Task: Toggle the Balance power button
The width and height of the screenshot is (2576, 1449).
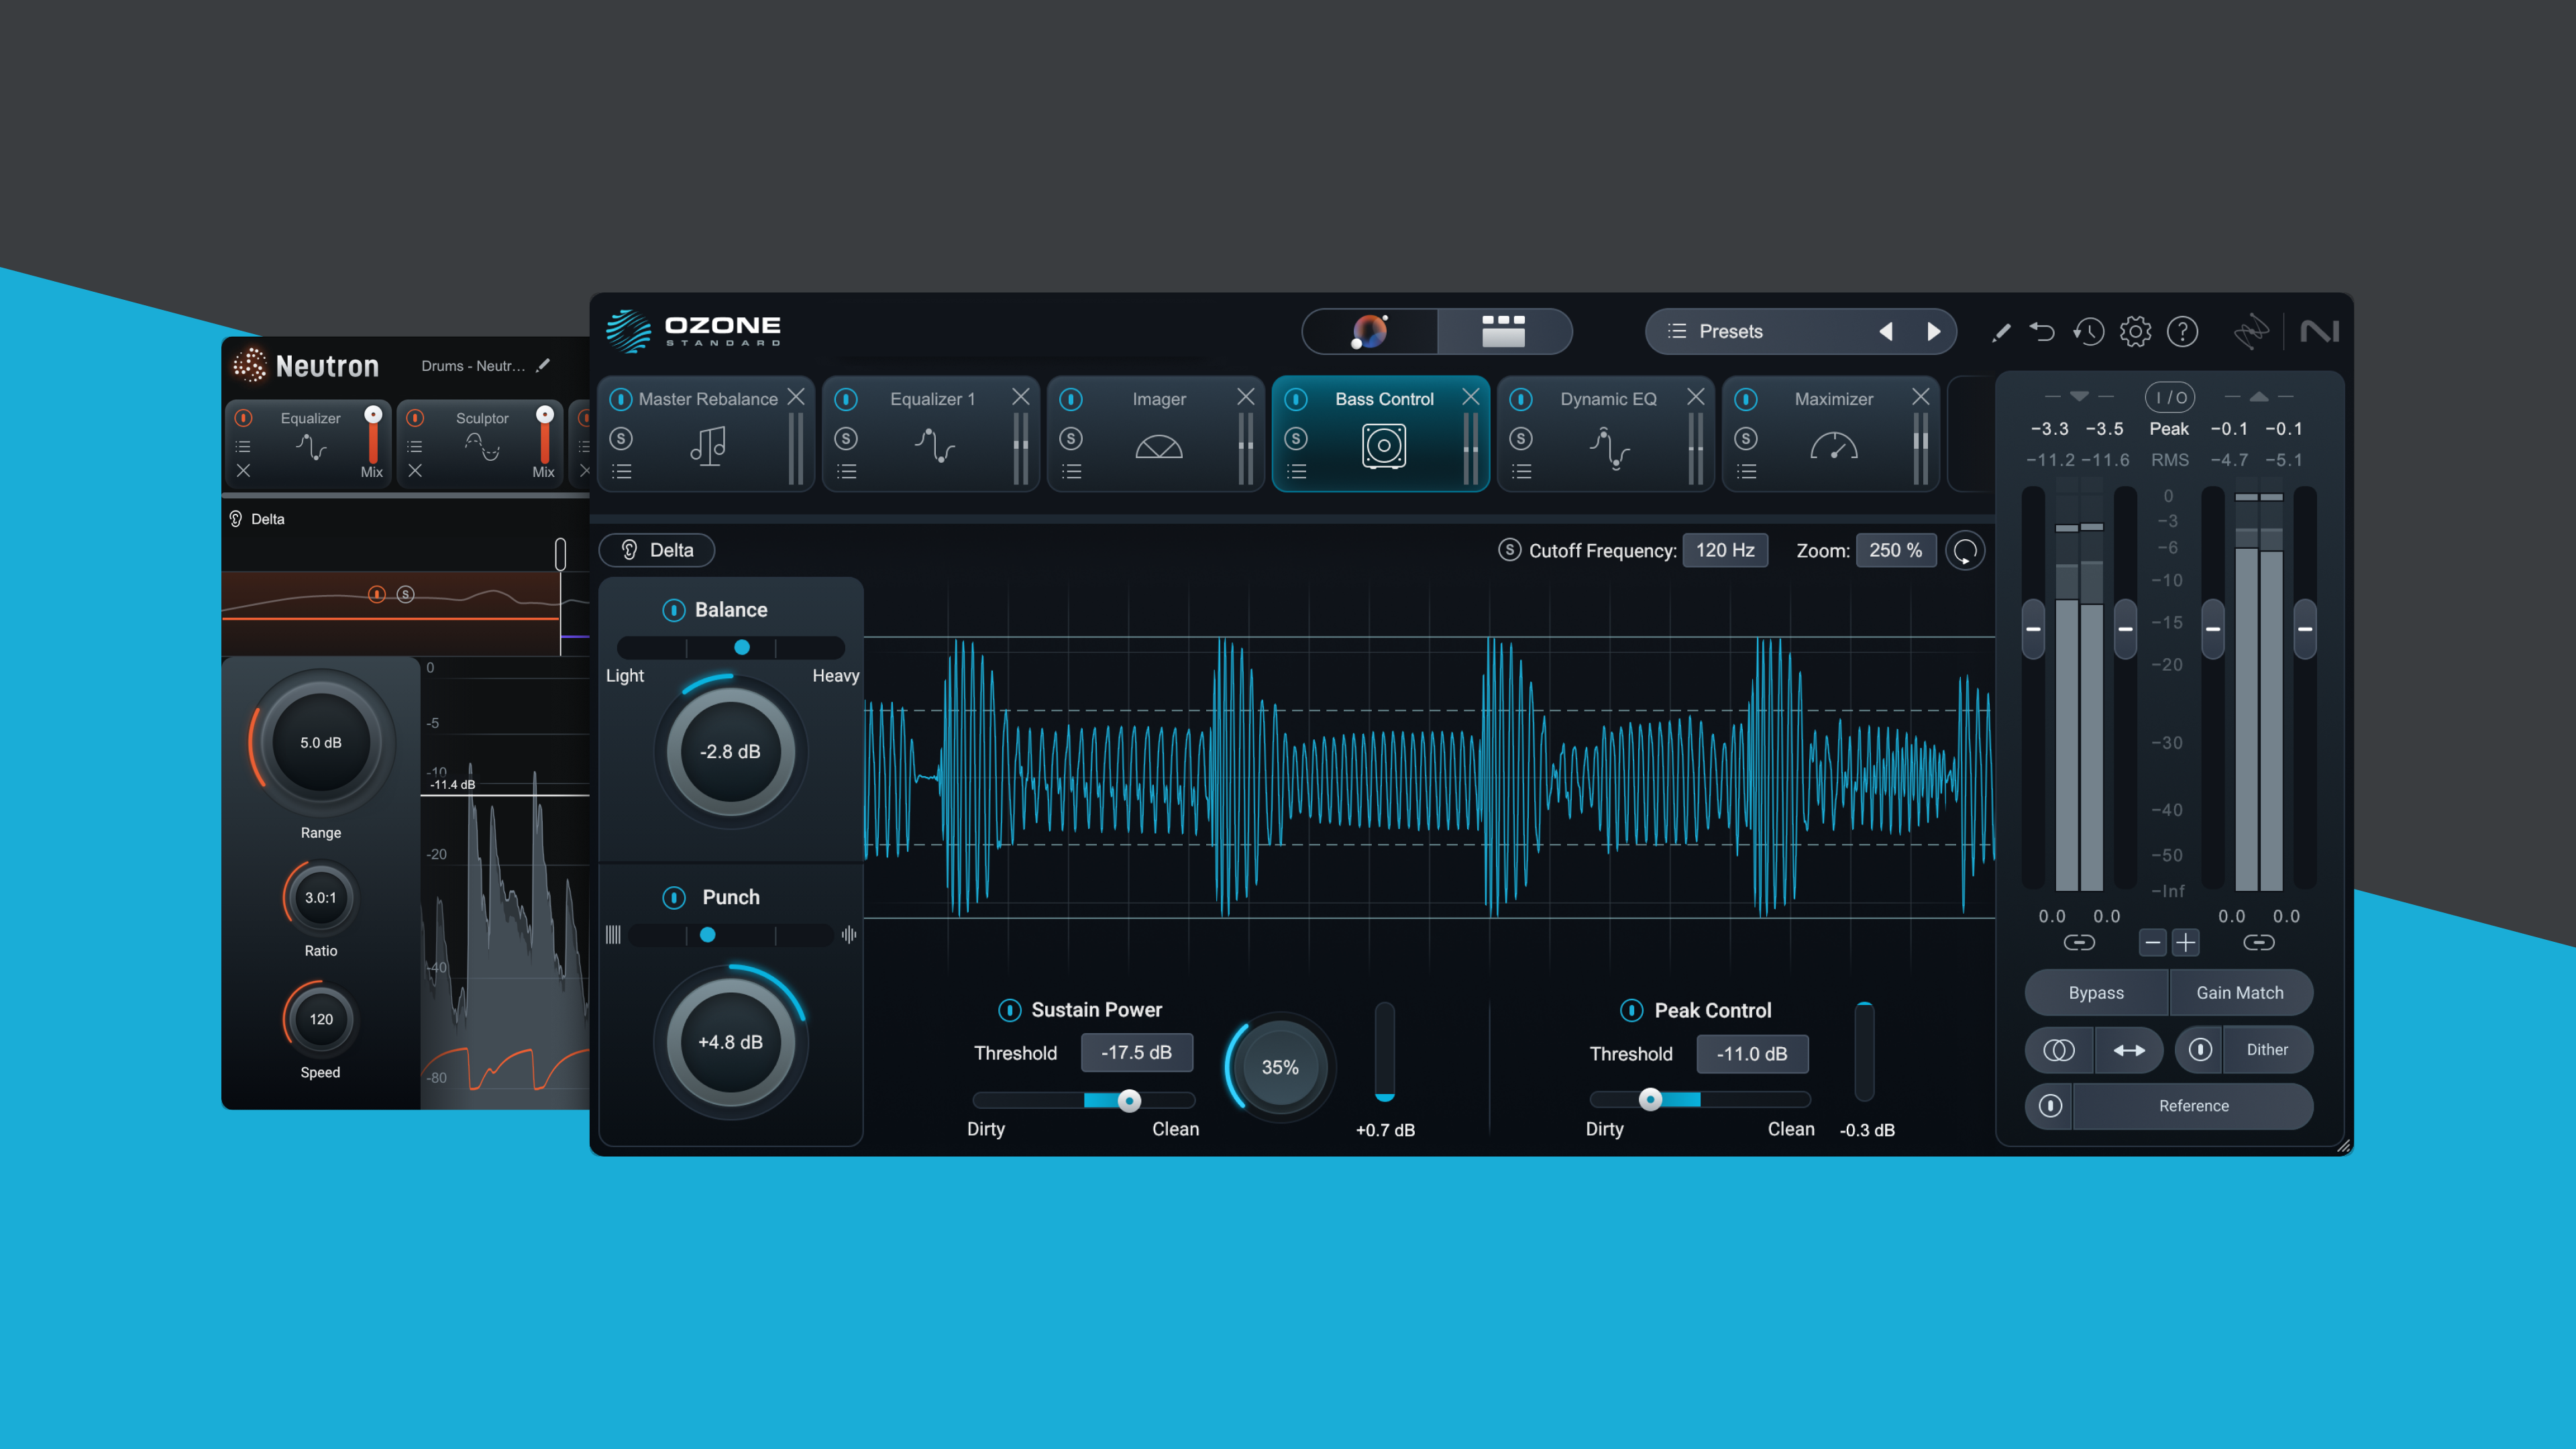Action: click(673, 610)
